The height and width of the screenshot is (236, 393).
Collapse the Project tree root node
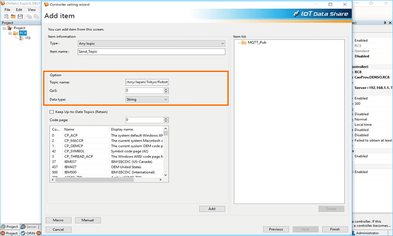tap(4, 28)
